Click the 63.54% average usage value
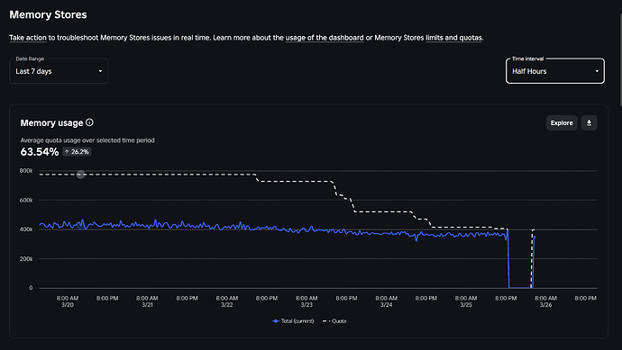 click(40, 152)
